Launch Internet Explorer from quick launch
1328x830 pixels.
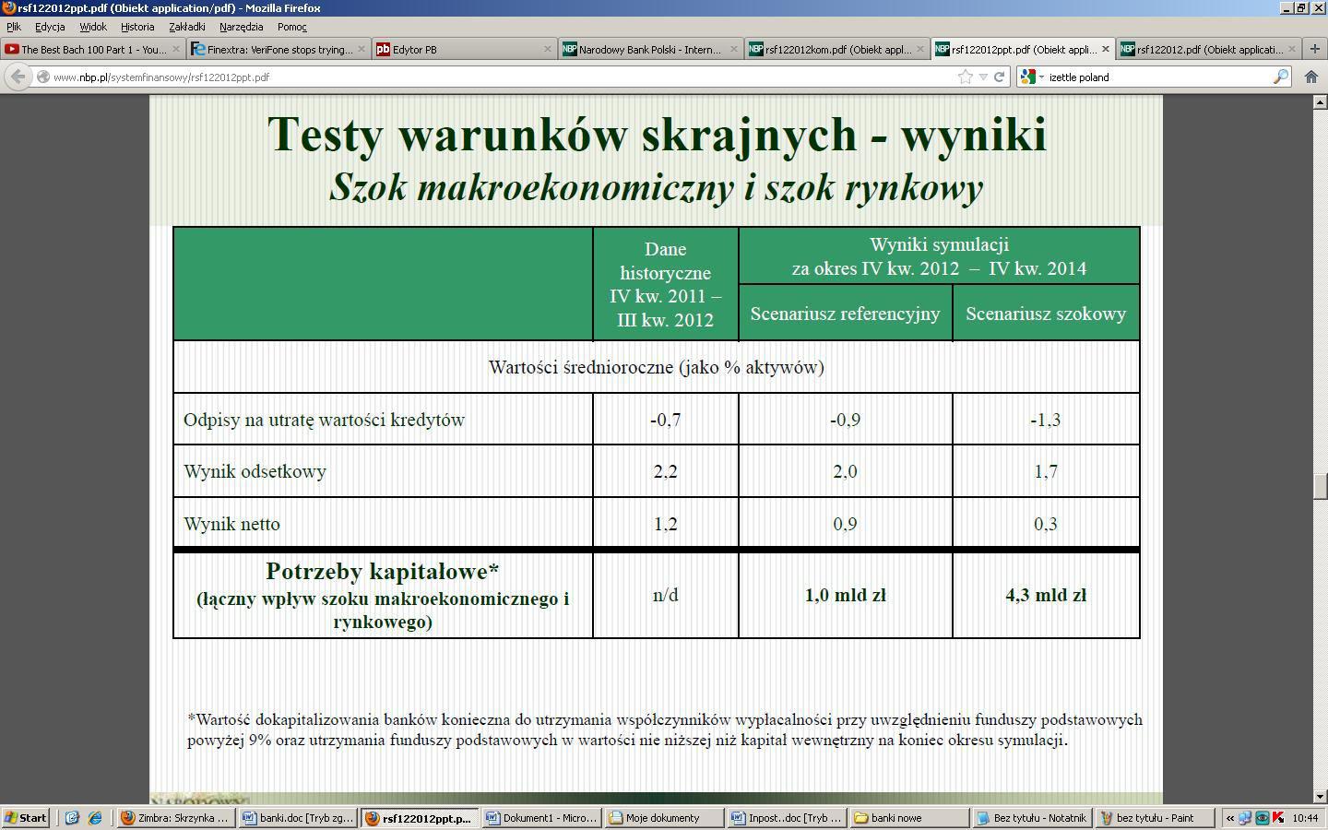pyautogui.click(x=94, y=817)
